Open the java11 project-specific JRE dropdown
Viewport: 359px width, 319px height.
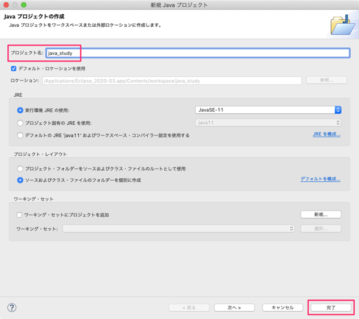(268, 123)
